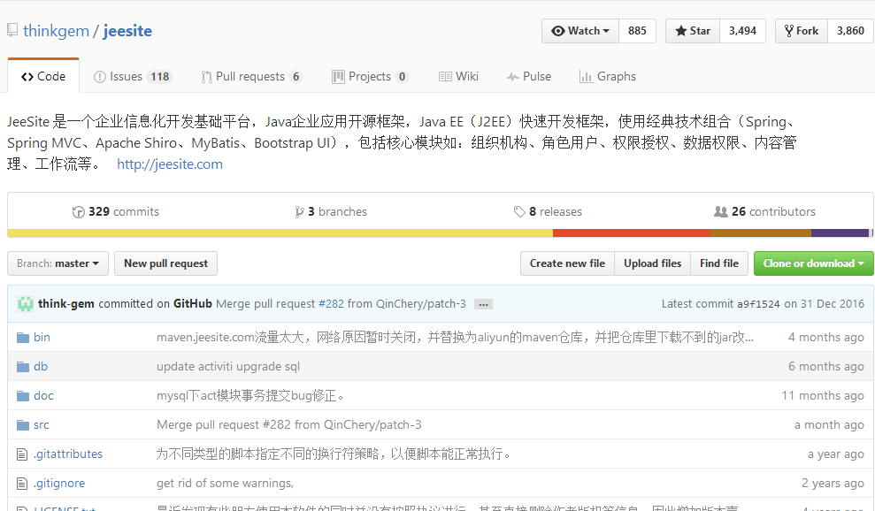This screenshot has width=875, height=511.
Task: Click the file icon of the .gitignore row
Action: point(22,484)
